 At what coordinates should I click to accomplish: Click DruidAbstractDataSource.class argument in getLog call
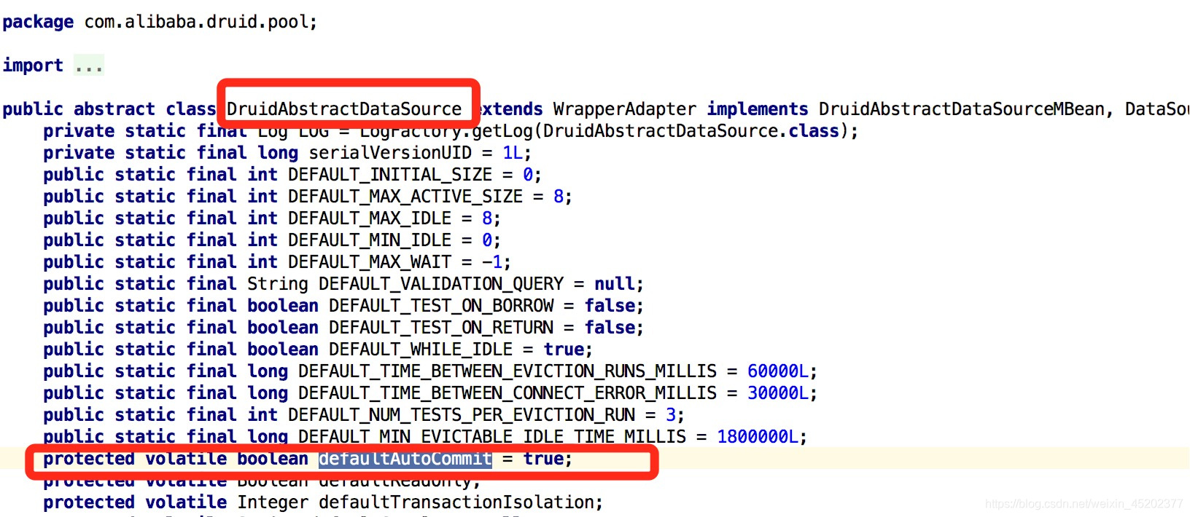[x=691, y=131]
